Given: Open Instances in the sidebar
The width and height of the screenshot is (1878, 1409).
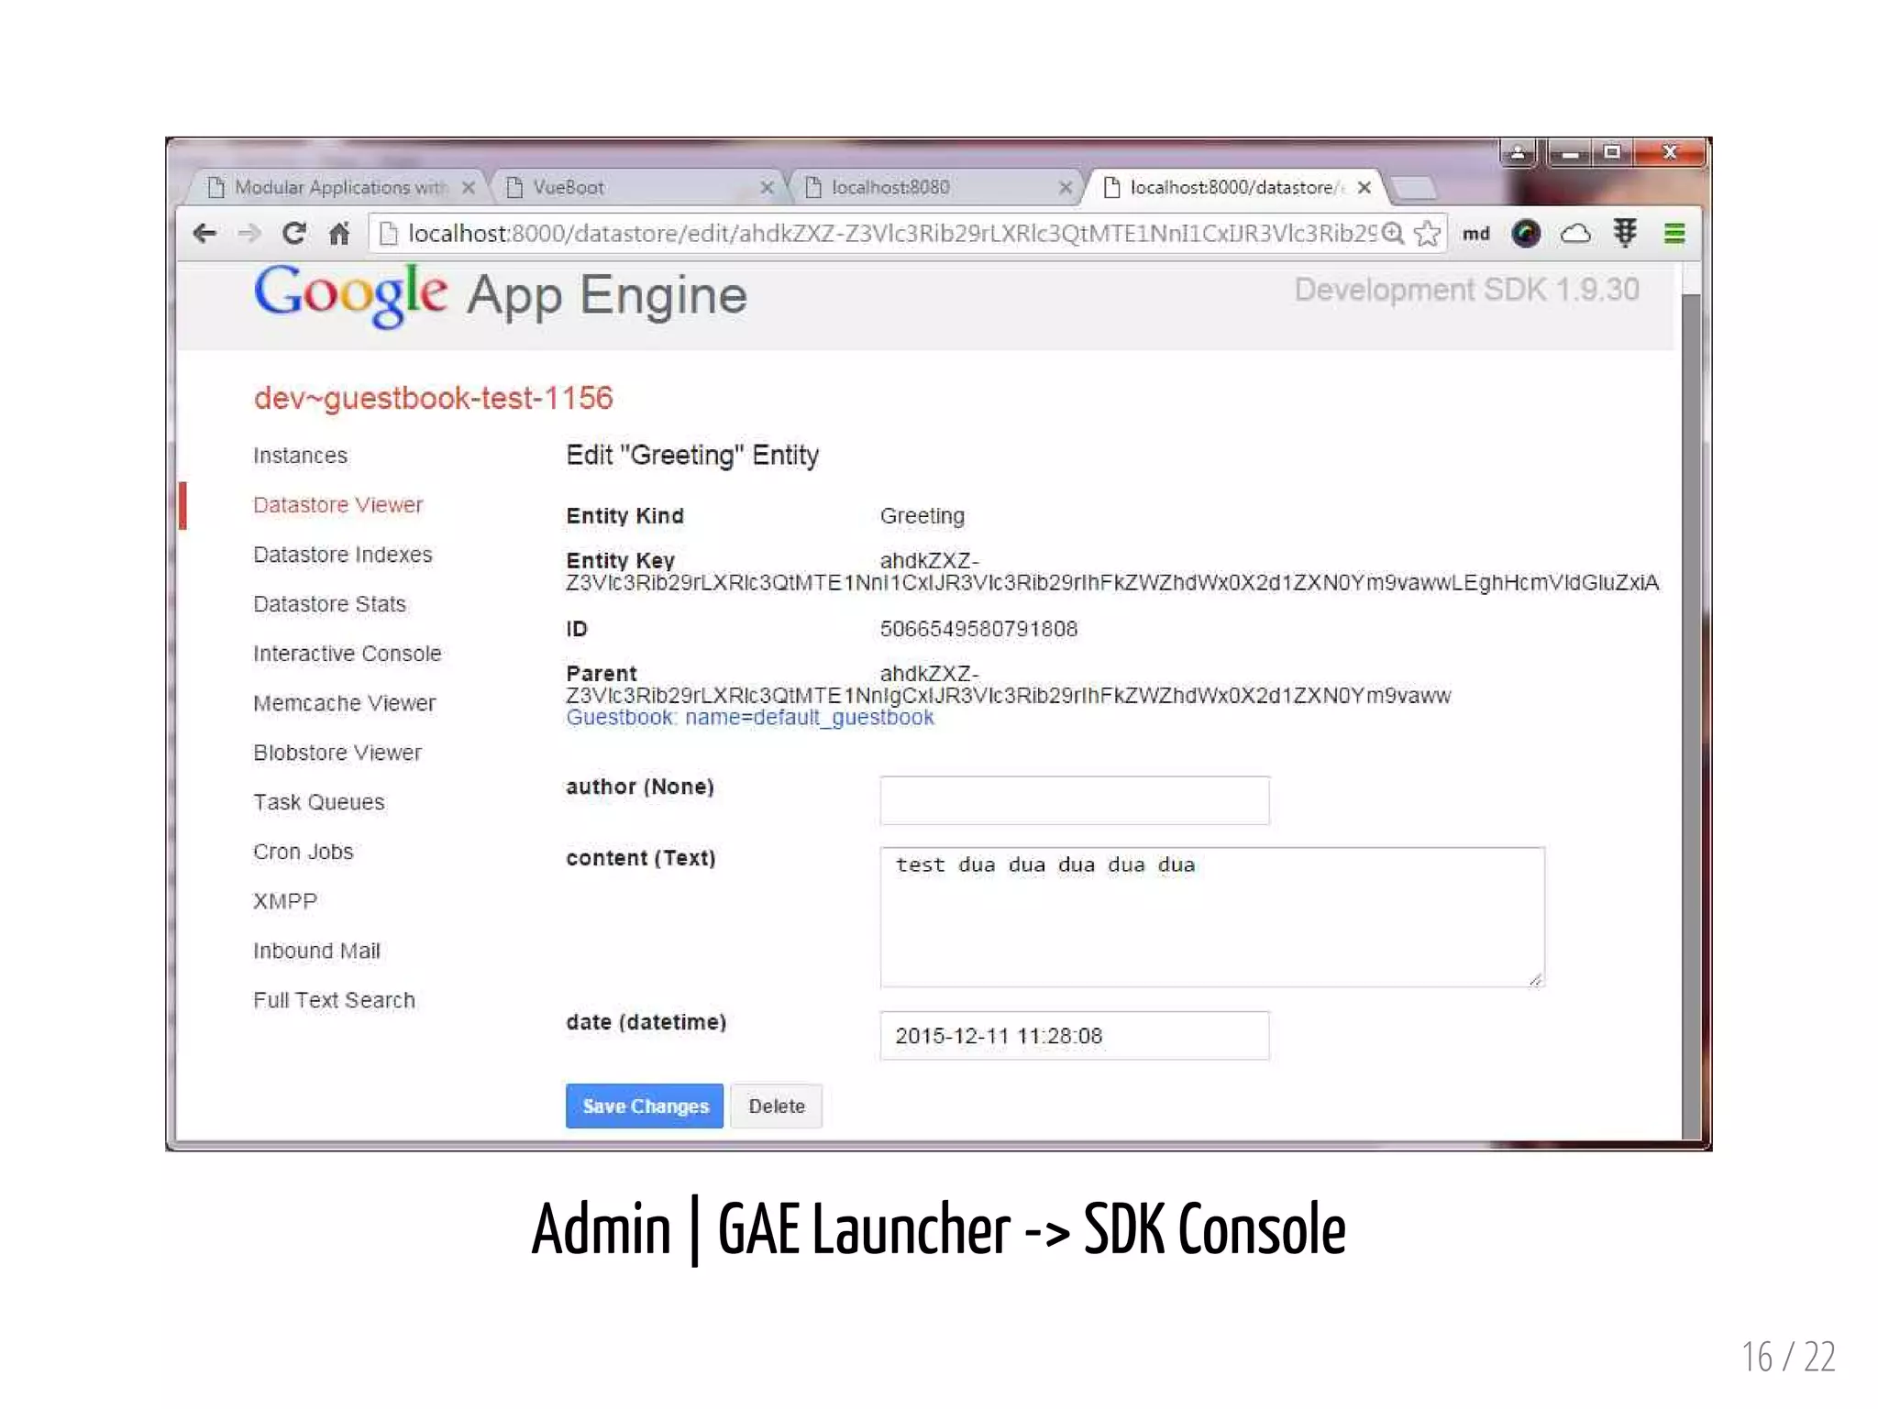Looking at the screenshot, I should (300, 456).
